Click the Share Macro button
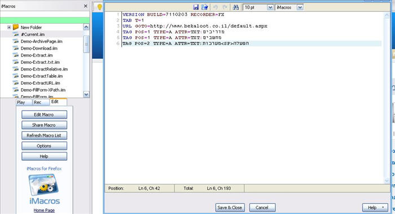Screen dimensions: 395x214 (x=44, y=125)
